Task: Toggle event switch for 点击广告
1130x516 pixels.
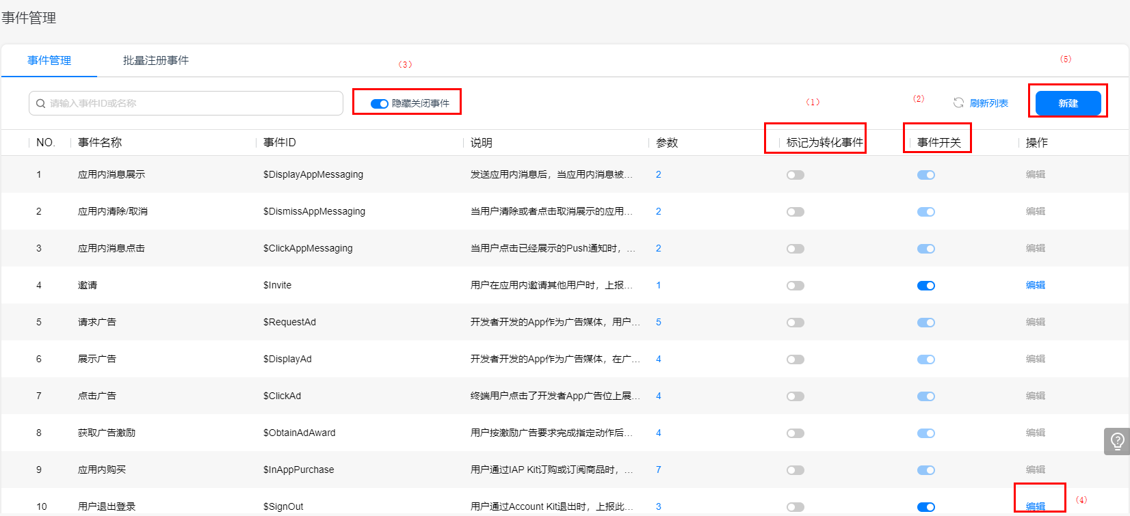Action: pos(926,396)
